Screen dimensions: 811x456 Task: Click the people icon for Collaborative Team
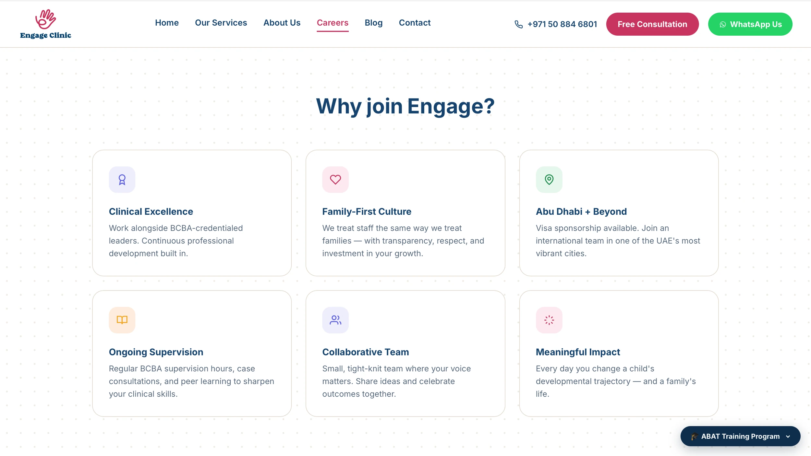click(x=335, y=320)
